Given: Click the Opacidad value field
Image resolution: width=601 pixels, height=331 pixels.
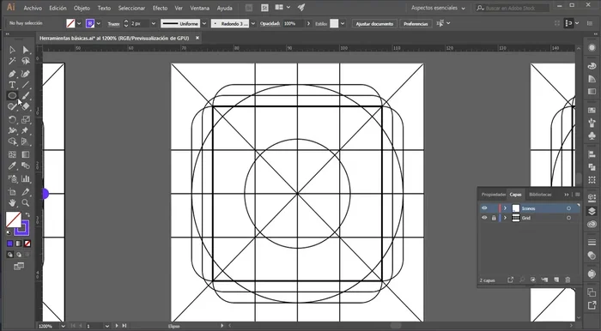Looking at the screenshot, I should point(294,23).
